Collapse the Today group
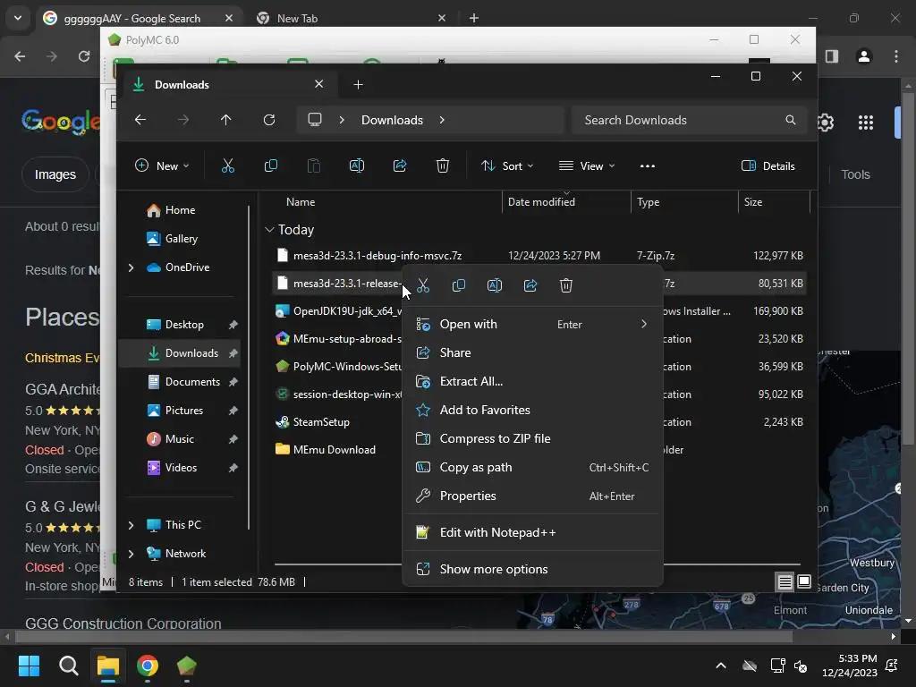Viewport: 916px width, 687px height. point(269,230)
